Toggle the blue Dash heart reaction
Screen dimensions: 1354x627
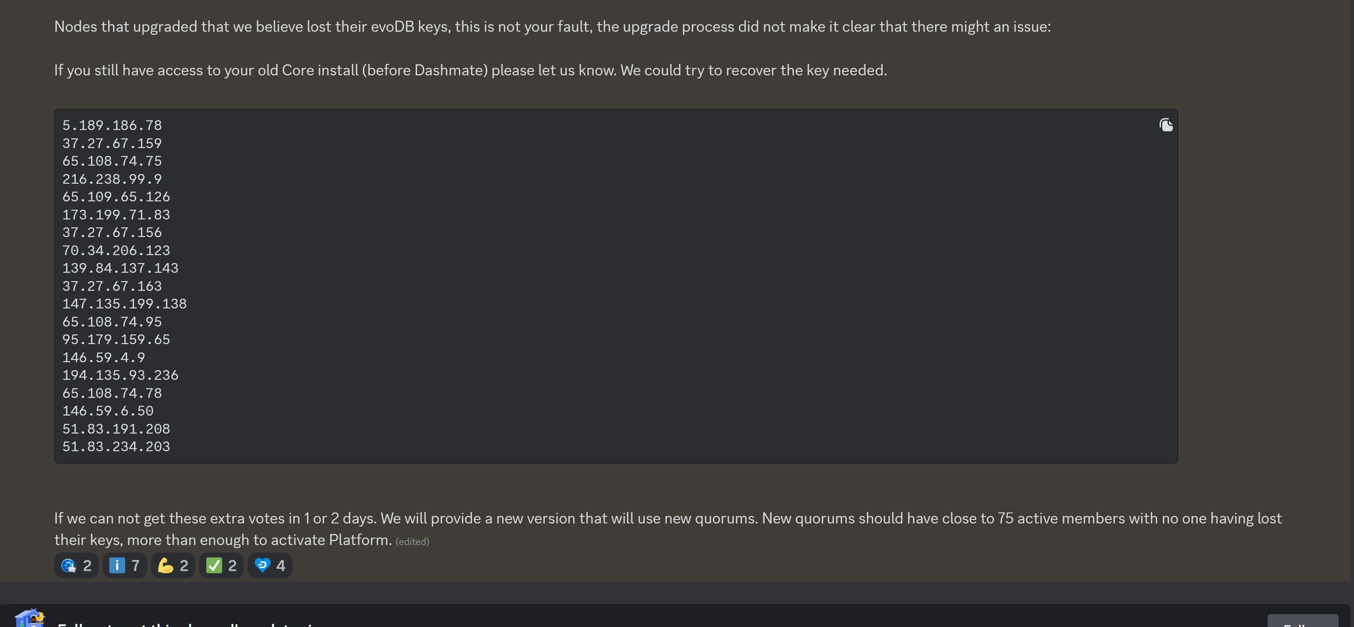coord(270,565)
